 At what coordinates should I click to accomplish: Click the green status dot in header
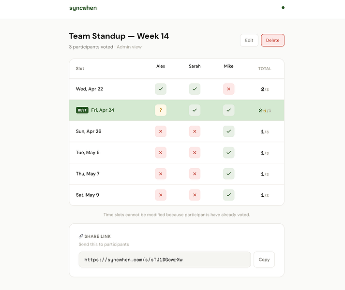283,7
